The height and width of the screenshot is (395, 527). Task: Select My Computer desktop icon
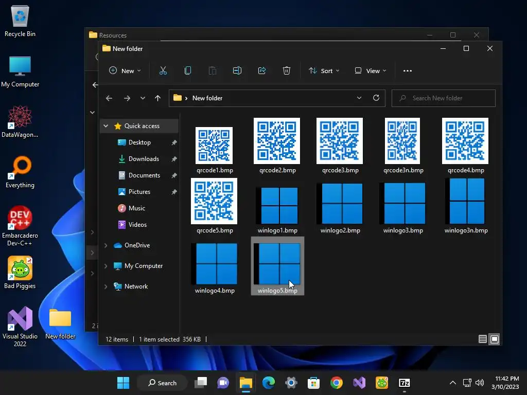20,72
